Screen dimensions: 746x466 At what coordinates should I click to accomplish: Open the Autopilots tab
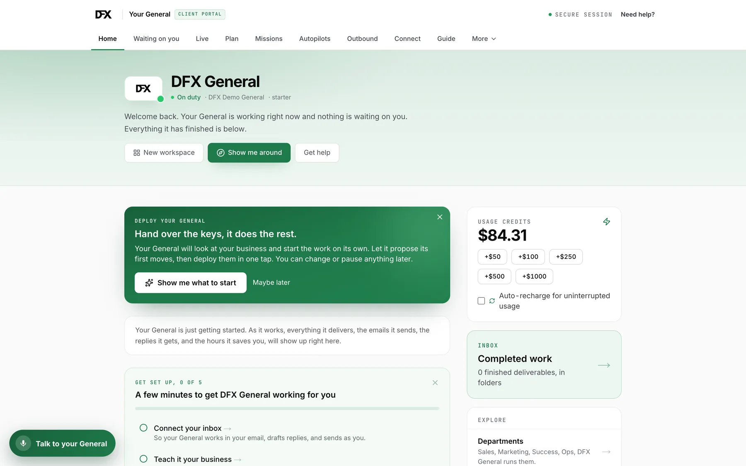click(x=315, y=39)
